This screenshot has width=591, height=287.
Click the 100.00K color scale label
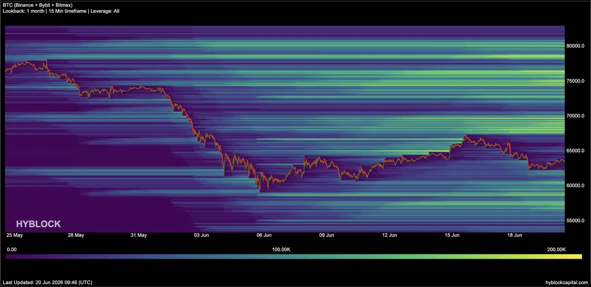coord(281,249)
